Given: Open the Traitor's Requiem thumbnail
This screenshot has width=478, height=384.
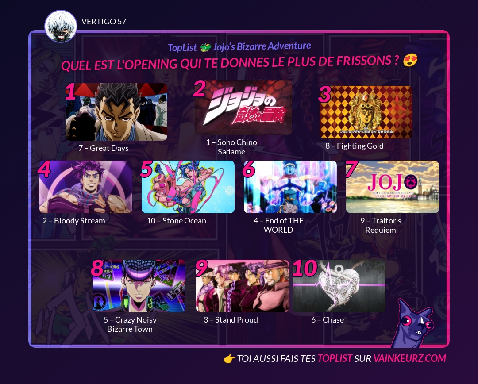Looking at the screenshot, I should 393,187.
